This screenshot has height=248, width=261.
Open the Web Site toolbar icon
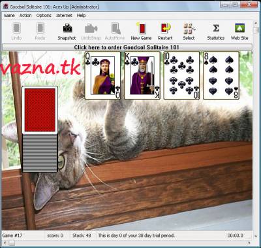click(239, 29)
